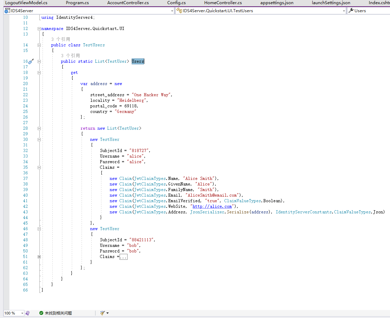Click the green checkmark no-issues indicator
The height and width of the screenshot is (318, 390).
pos(41,313)
